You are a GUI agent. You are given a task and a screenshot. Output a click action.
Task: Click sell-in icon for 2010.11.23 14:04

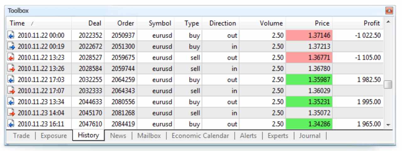point(10,113)
